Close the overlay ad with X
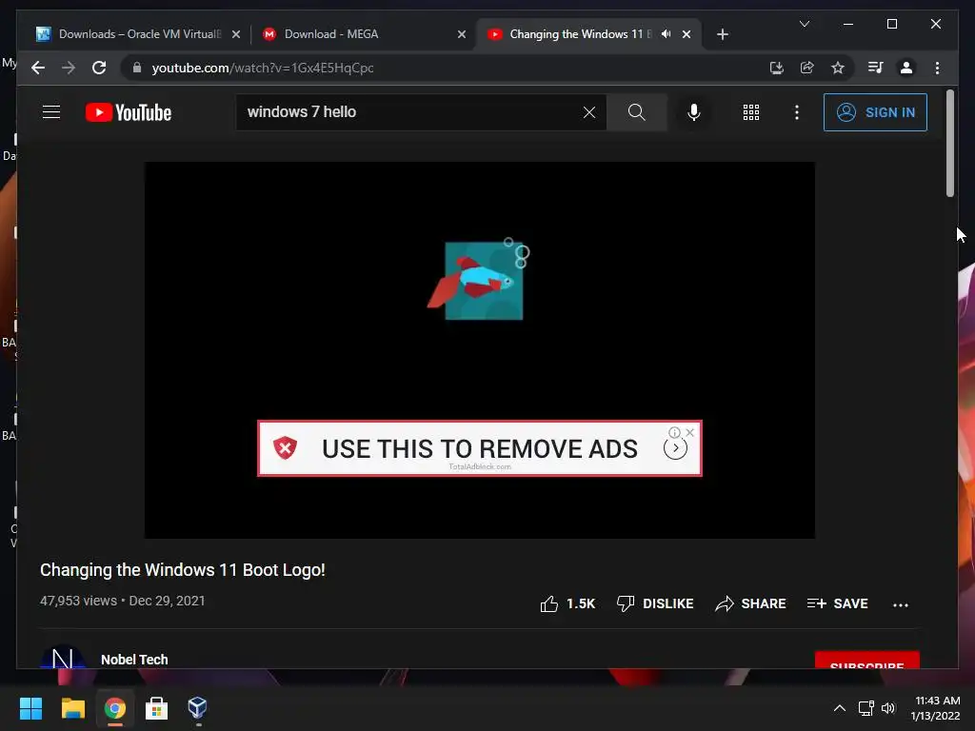The height and width of the screenshot is (731, 975). (x=689, y=433)
